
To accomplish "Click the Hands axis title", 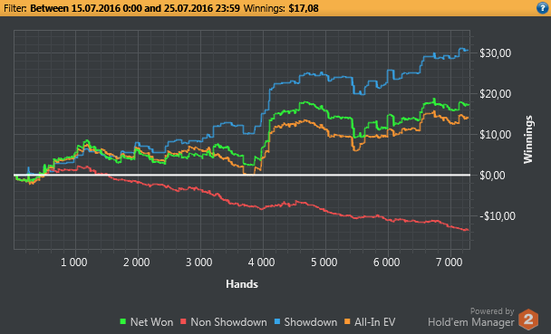I will pos(242,284).
